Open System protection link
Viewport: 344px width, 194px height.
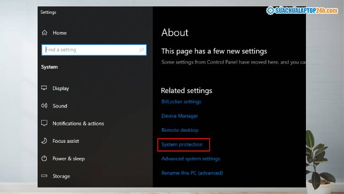click(182, 144)
